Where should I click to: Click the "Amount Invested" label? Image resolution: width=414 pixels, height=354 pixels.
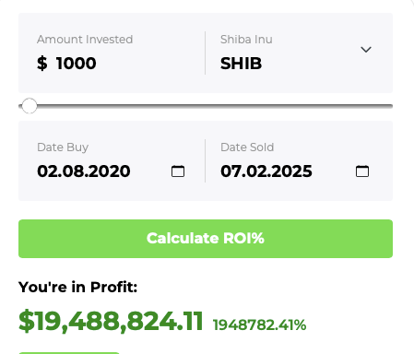pos(85,40)
